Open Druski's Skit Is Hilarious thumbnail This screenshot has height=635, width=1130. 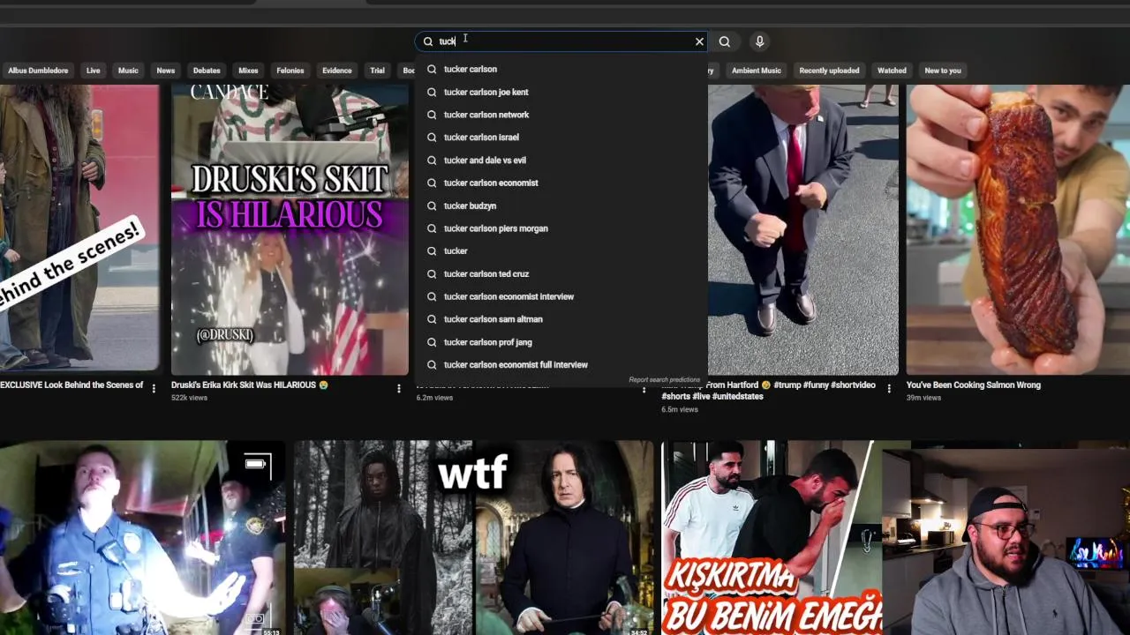[x=290, y=230]
